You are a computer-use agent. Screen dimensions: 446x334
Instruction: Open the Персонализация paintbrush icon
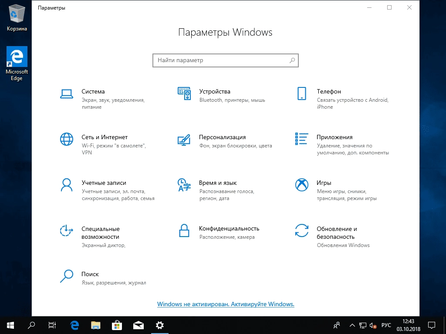184,140
